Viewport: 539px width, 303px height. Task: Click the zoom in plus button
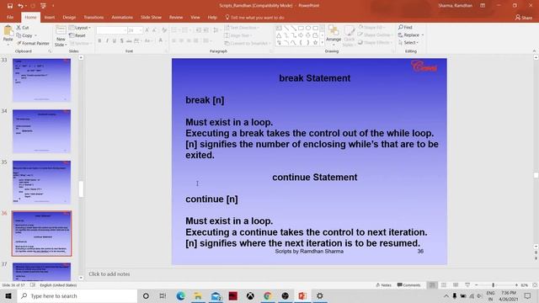pos(516,285)
